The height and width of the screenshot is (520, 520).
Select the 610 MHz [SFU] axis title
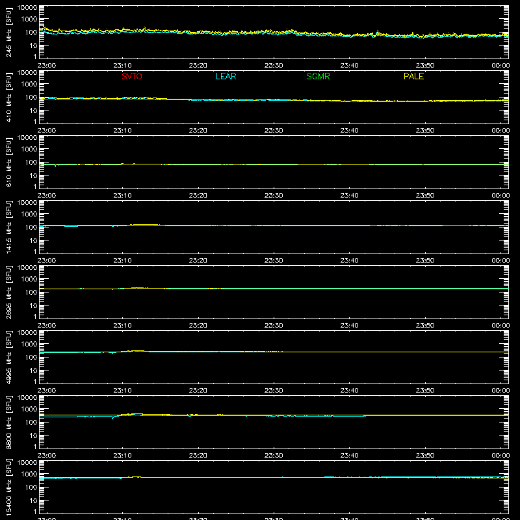pyautogui.click(x=8, y=162)
